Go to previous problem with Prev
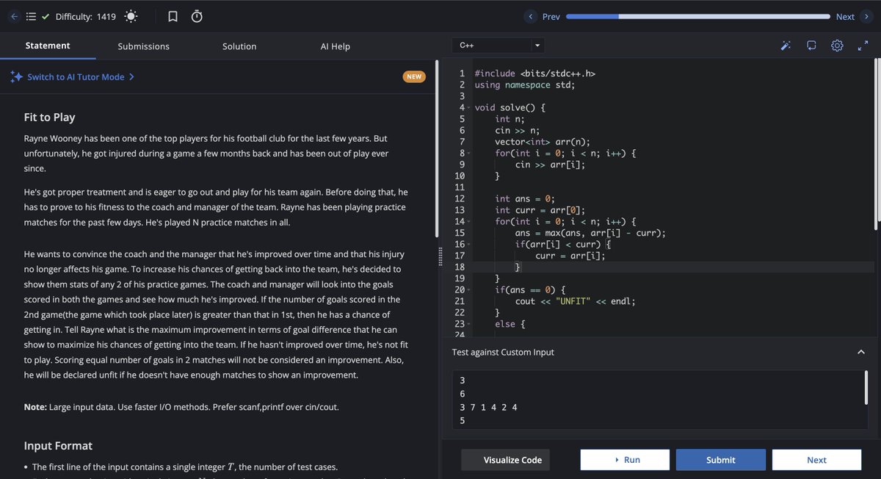Screen dimensions: 881x479 point(544,16)
